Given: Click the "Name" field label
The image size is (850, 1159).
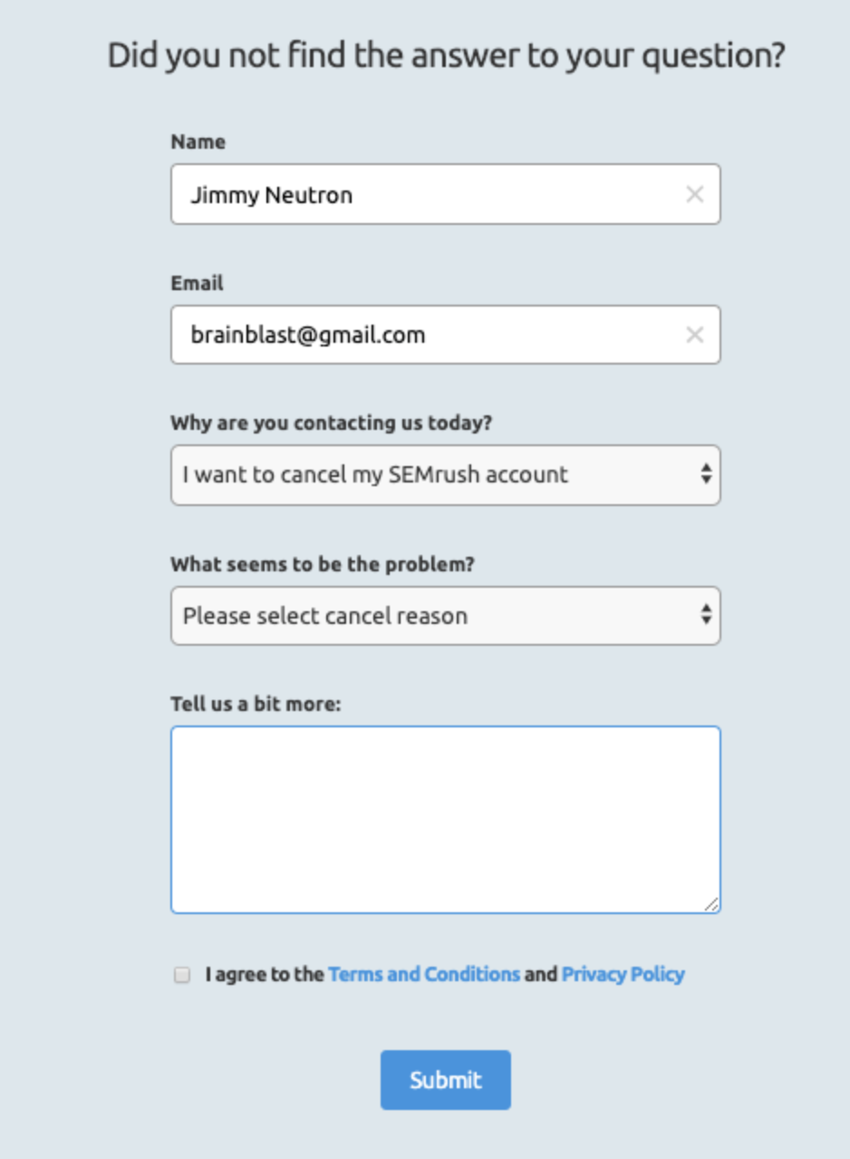Looking at the screenshot, I should (x=198, y=141).
